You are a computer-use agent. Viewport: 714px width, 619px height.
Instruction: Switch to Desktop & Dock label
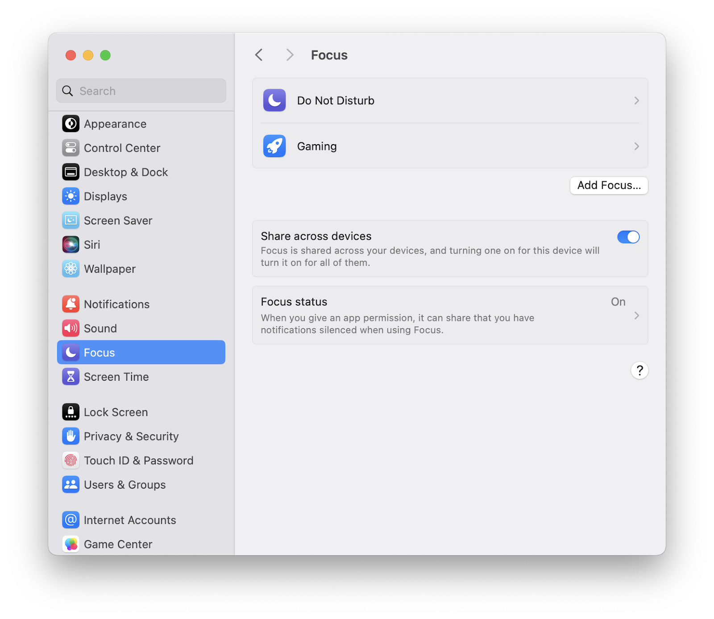pos(126,172)
